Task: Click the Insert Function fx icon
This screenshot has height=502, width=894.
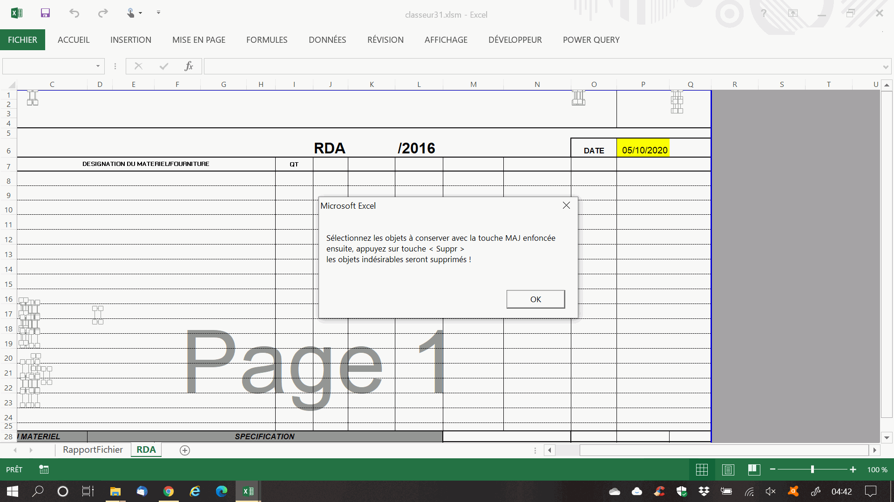Action: 189,66
